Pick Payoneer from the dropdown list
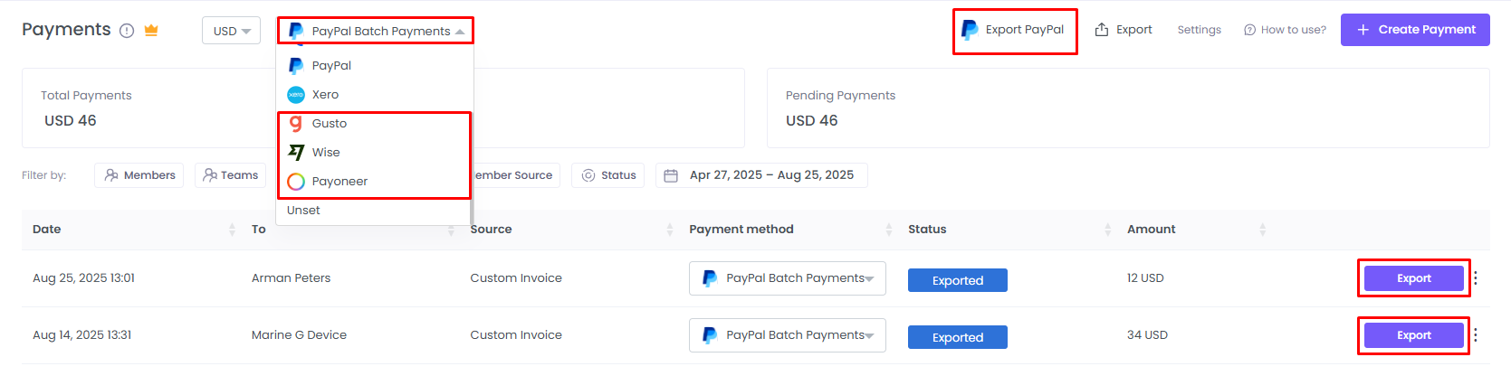The width and height of the screenshot is (1511, 376). pos(339,182)
